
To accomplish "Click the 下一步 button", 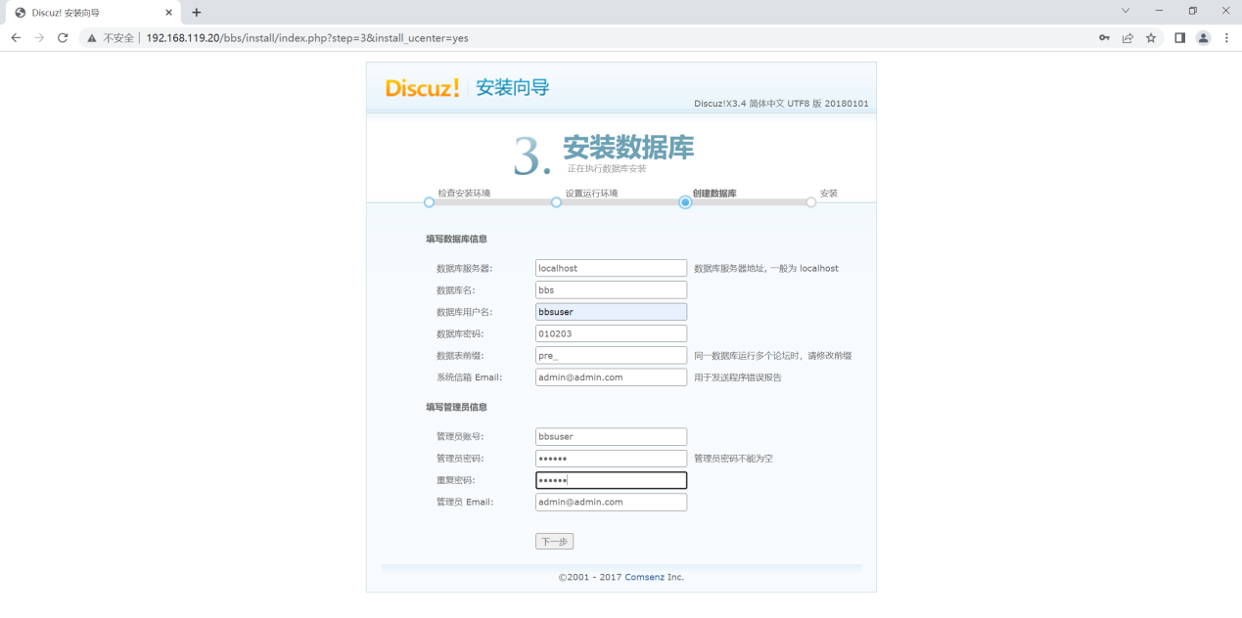I will click(554, 541).
